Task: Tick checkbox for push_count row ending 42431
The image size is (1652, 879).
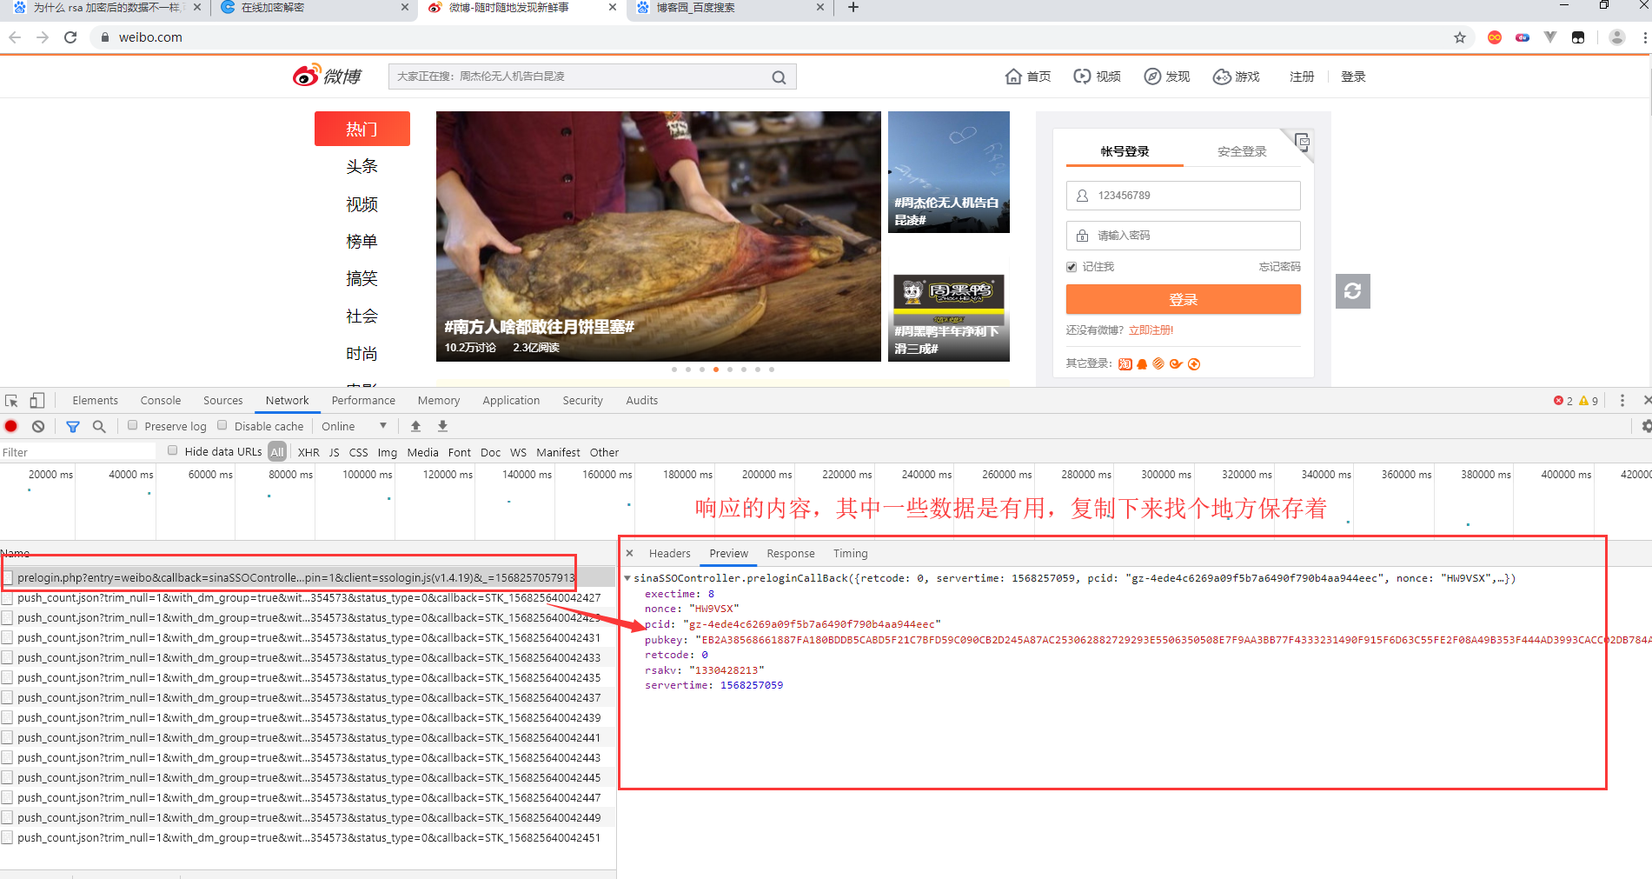Action: point(8,637)
